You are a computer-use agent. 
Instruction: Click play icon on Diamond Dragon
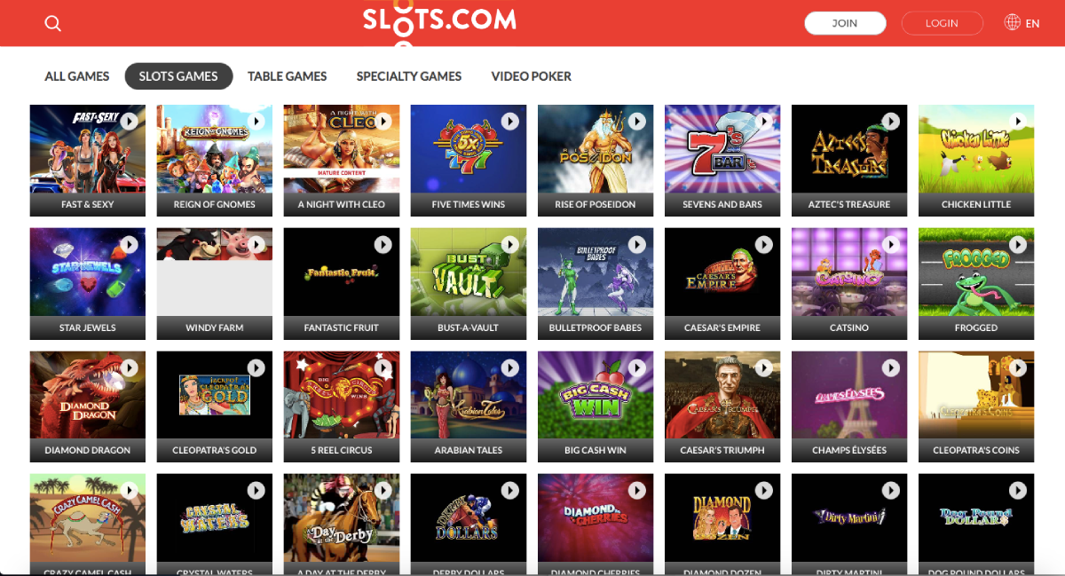click(x=130, y=367)
